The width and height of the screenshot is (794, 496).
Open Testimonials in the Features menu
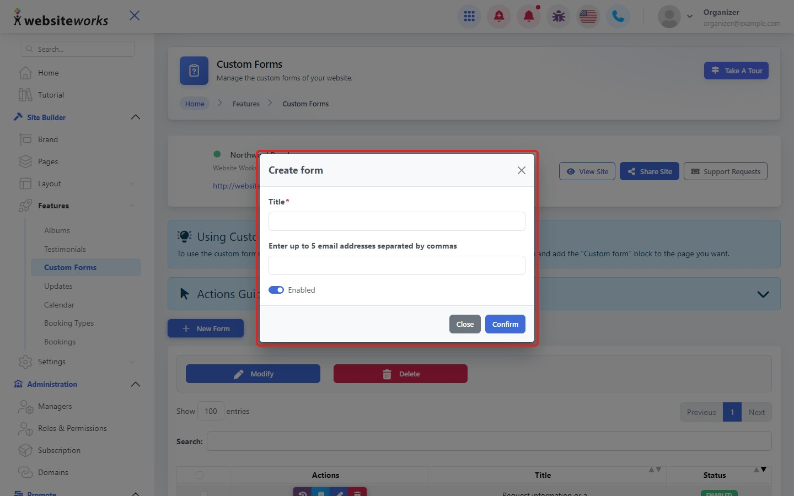tap(65, 249)
